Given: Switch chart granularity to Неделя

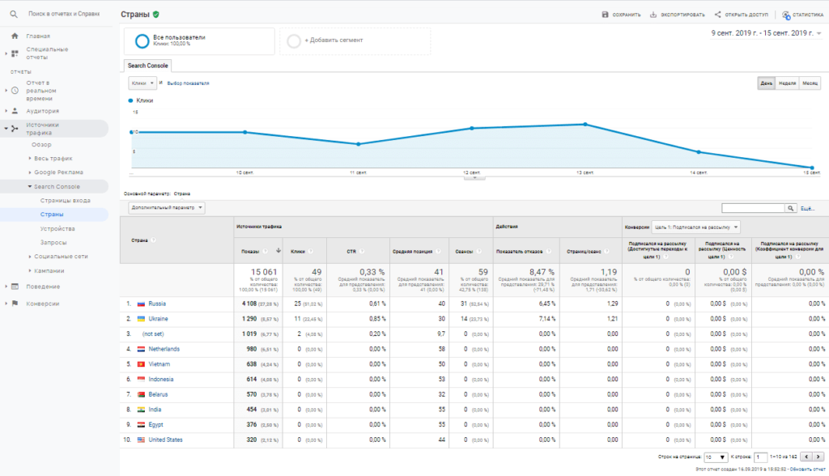Looking at the screenshot, I should (x=787, y=83).
